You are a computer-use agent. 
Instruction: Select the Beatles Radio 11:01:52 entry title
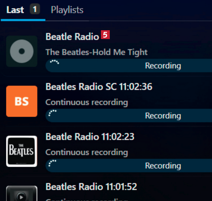(x=91, y=187)
